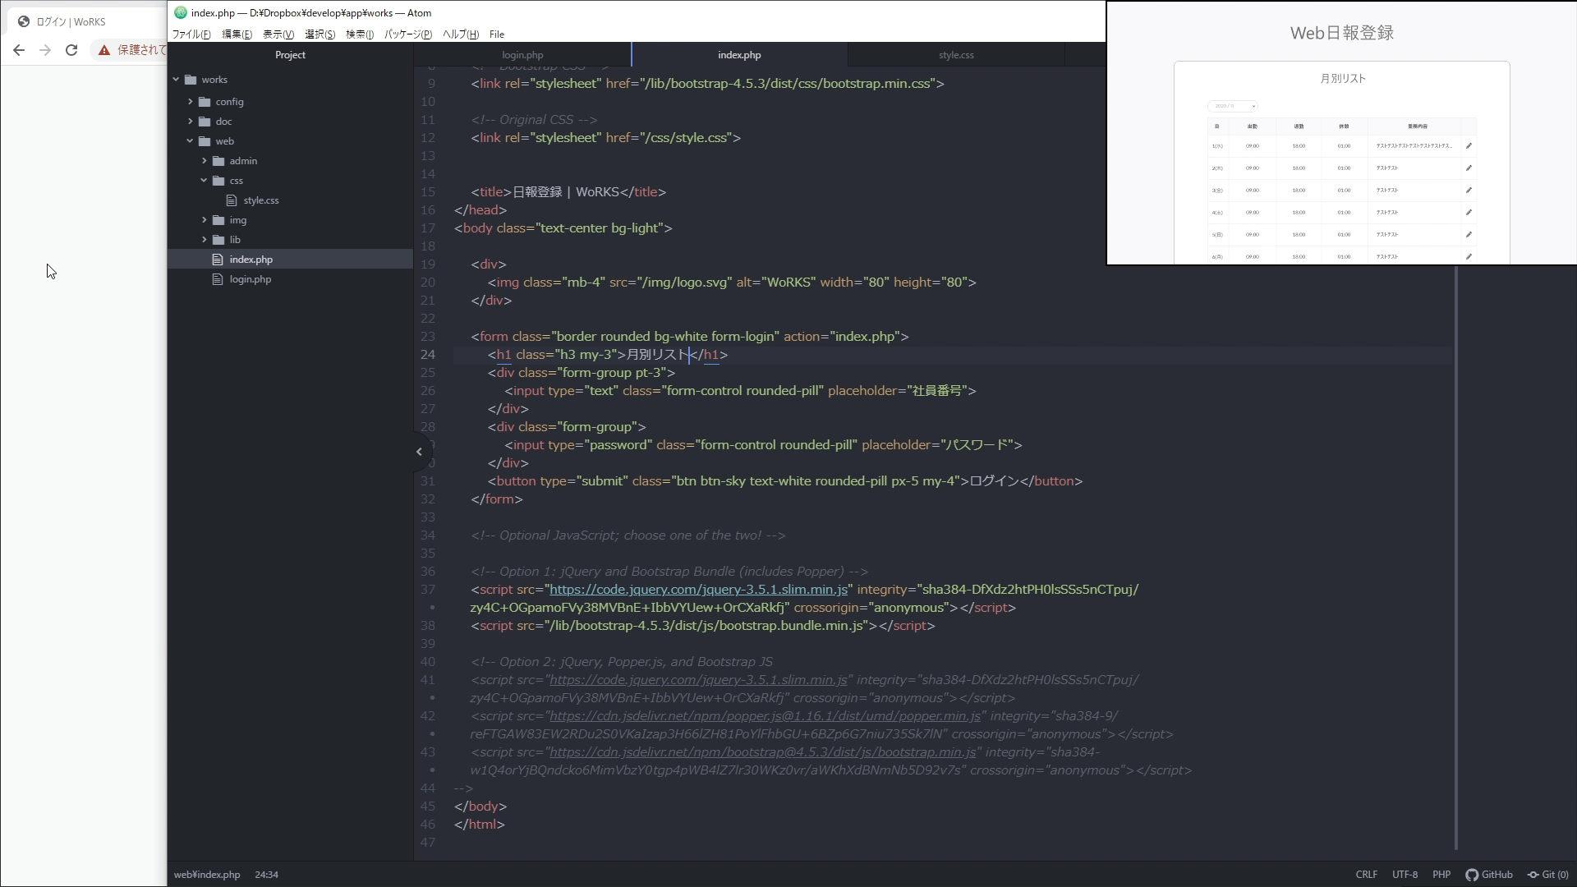The width and height of the screenshot is (1577, 887).
Task: Click the 業務内容 column header in preview
Action: point(1418,126)
